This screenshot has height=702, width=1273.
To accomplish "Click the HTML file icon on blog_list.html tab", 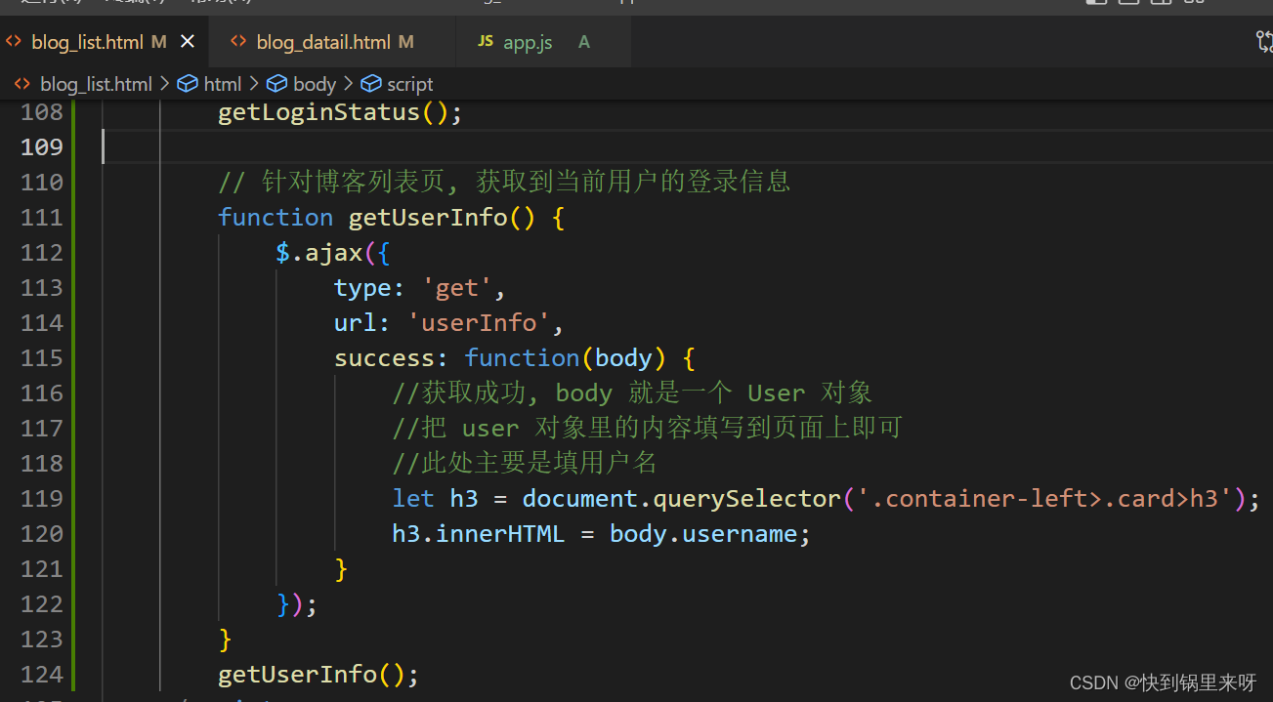I will (x=14, y=42).
